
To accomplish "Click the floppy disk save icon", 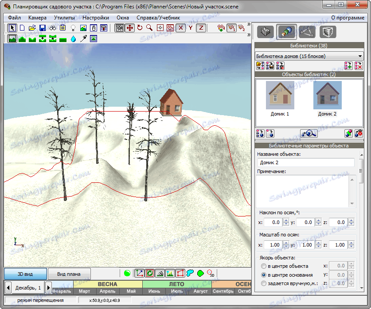I will coord(43,28).
